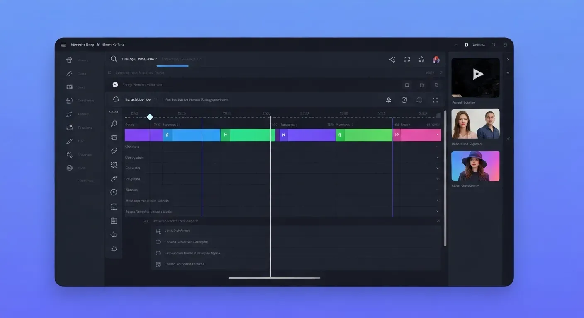The height and width of the screenshot is (318, 584).
Task: Click the timer icon in the timeline toolbar
Action: tap(404, 99)
